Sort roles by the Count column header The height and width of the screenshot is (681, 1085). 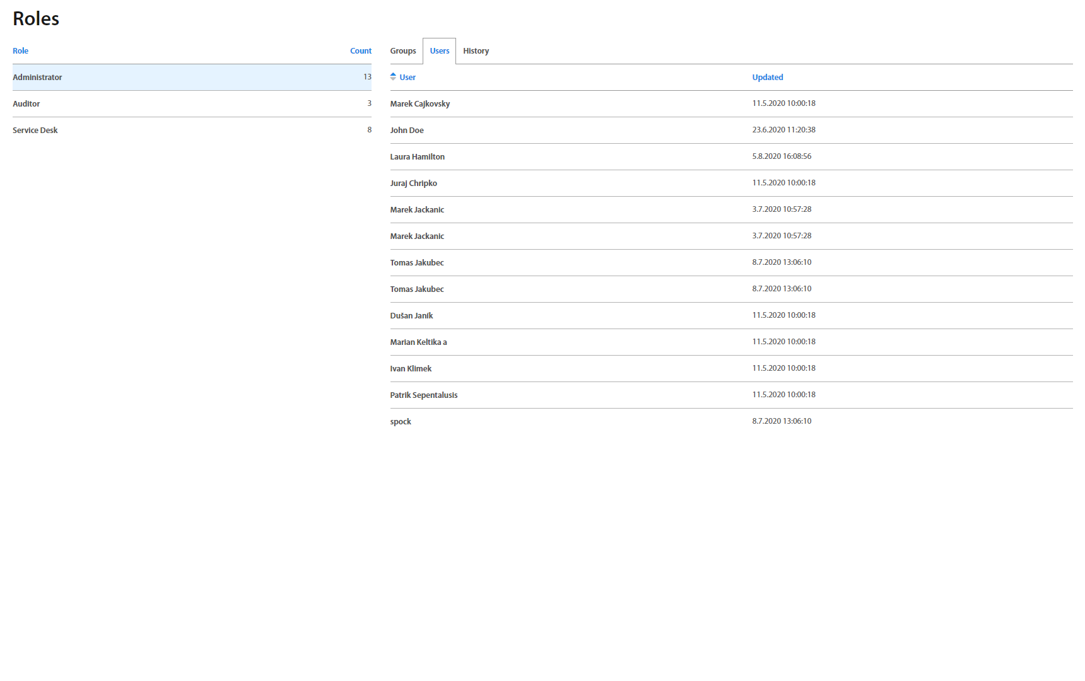coord(360,51)
